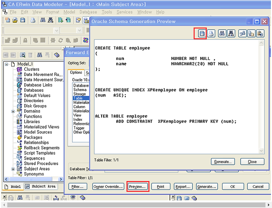Select Clusters node in model tree

pos(32,69)
